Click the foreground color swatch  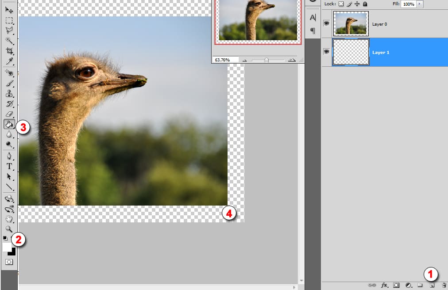(7, 247)
